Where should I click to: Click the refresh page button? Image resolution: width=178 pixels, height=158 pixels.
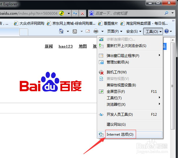tap(75, 14)
